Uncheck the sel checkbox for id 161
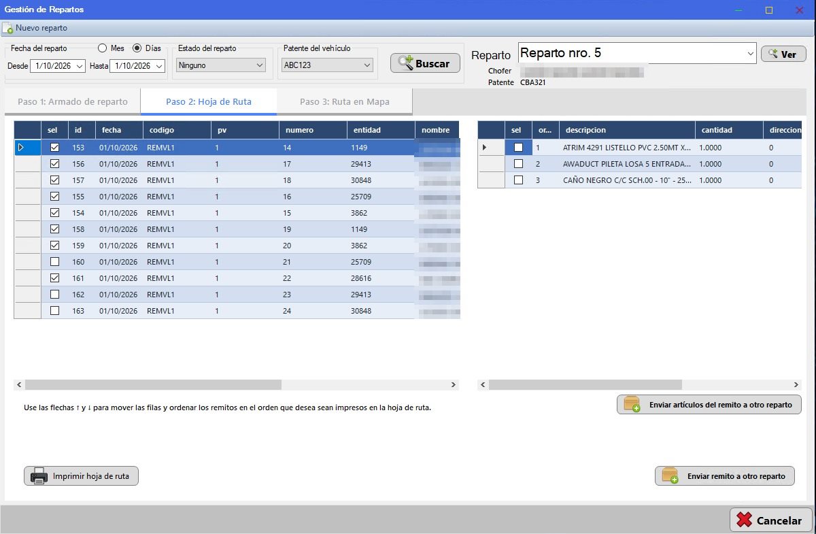 tap(55, 278)
